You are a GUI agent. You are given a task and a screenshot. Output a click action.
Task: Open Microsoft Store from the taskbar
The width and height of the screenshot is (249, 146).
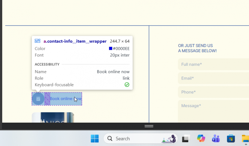(x=231, y=139)
